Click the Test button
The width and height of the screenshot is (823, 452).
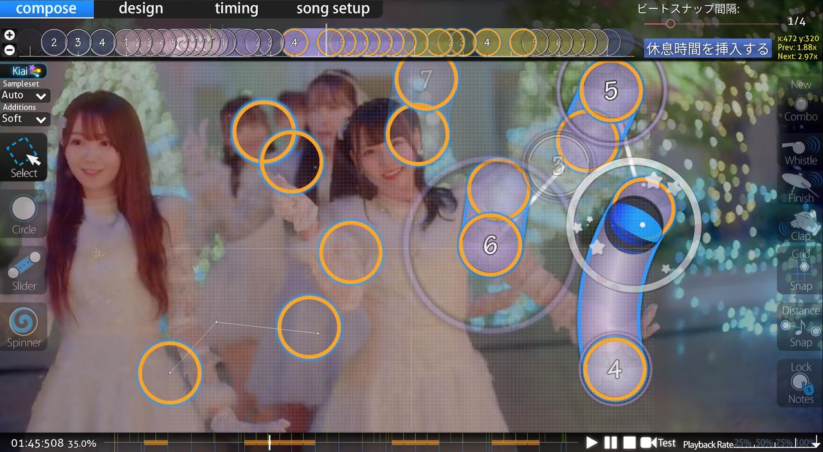click(658, 442)
